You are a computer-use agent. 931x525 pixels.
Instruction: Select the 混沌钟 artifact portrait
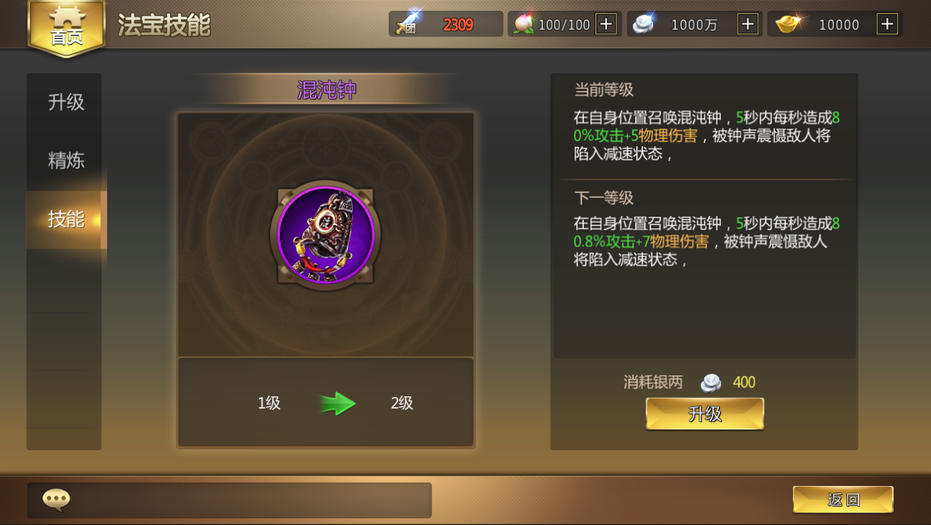coord(326,235)
